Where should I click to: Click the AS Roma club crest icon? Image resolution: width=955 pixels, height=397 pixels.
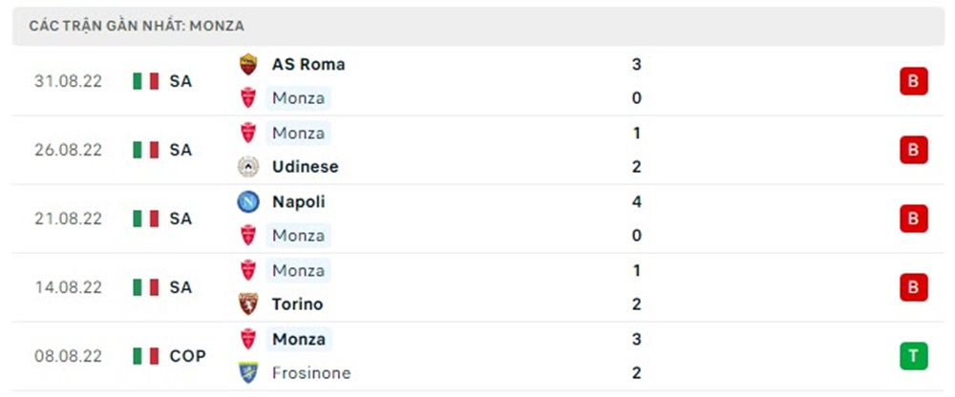[x=248, y=65]
